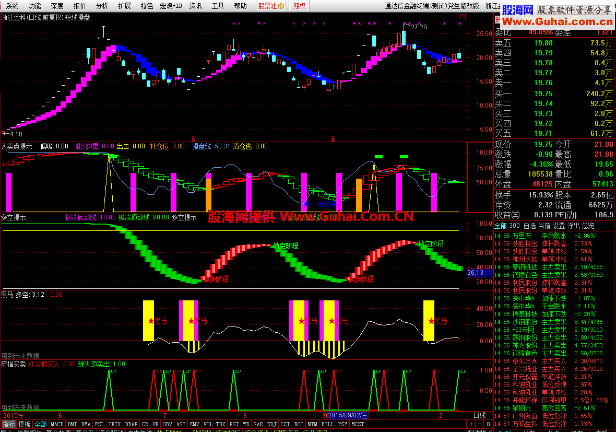This screenshot has height=432, width=616.
Task: Select the EMV indicator
Action: point(195,424)
